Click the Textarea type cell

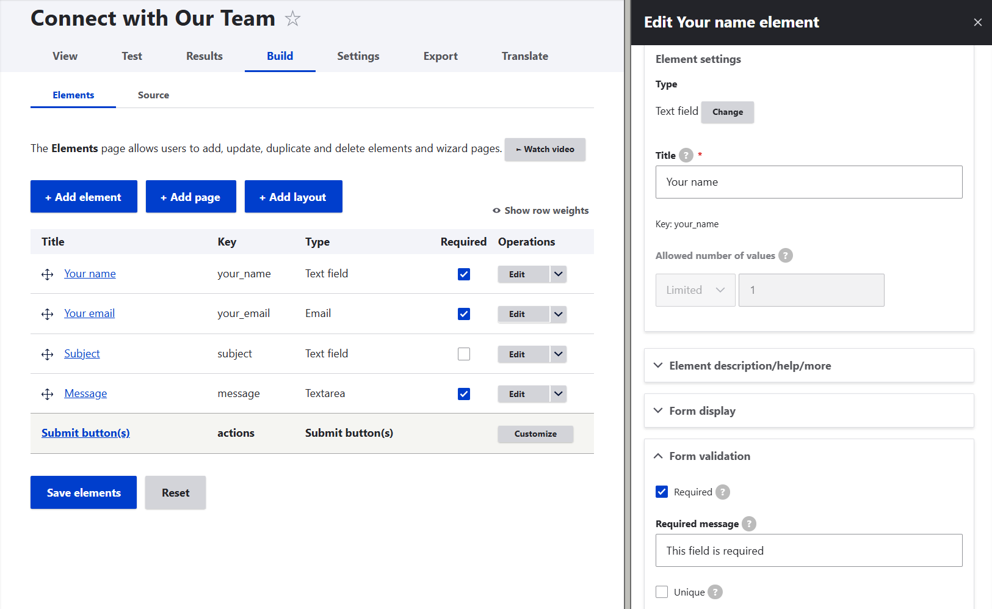[325, 393]
